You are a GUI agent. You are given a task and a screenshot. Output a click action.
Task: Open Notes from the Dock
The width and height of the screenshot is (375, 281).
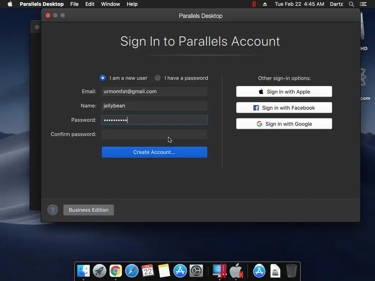tap(164, 271)
